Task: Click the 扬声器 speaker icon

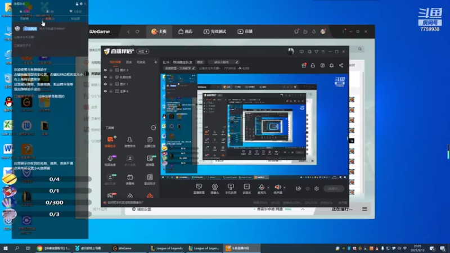Action: click(x=277, y=187)
